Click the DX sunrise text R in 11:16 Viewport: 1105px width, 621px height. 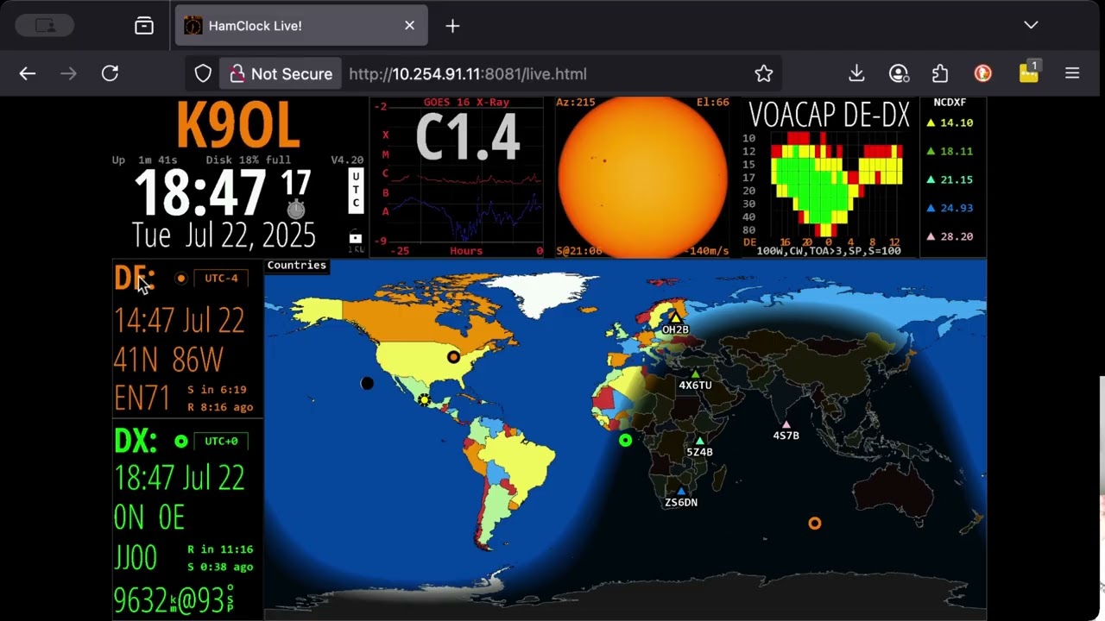coord(220,549)
